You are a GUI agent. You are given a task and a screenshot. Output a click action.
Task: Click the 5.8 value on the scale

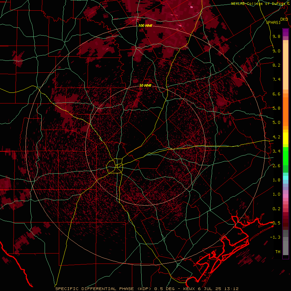[x=276, y=108]
